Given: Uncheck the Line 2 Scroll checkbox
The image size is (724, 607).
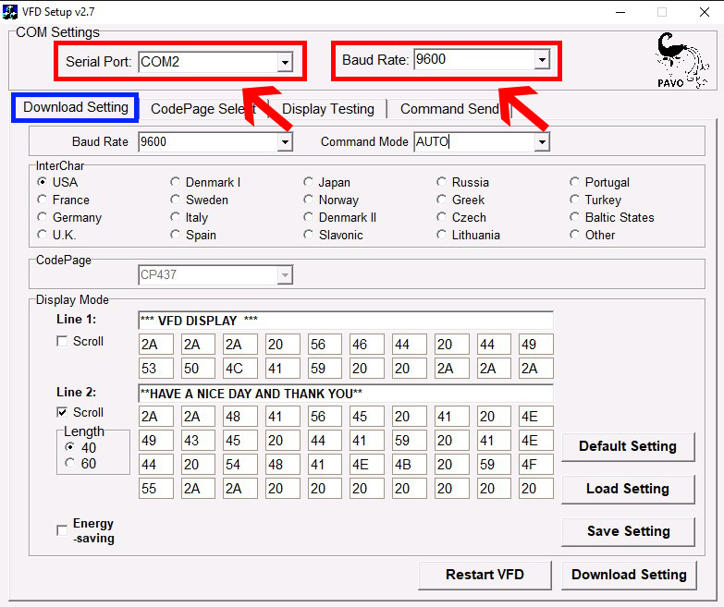Looking at the screenshot, I should pos(63,413).
